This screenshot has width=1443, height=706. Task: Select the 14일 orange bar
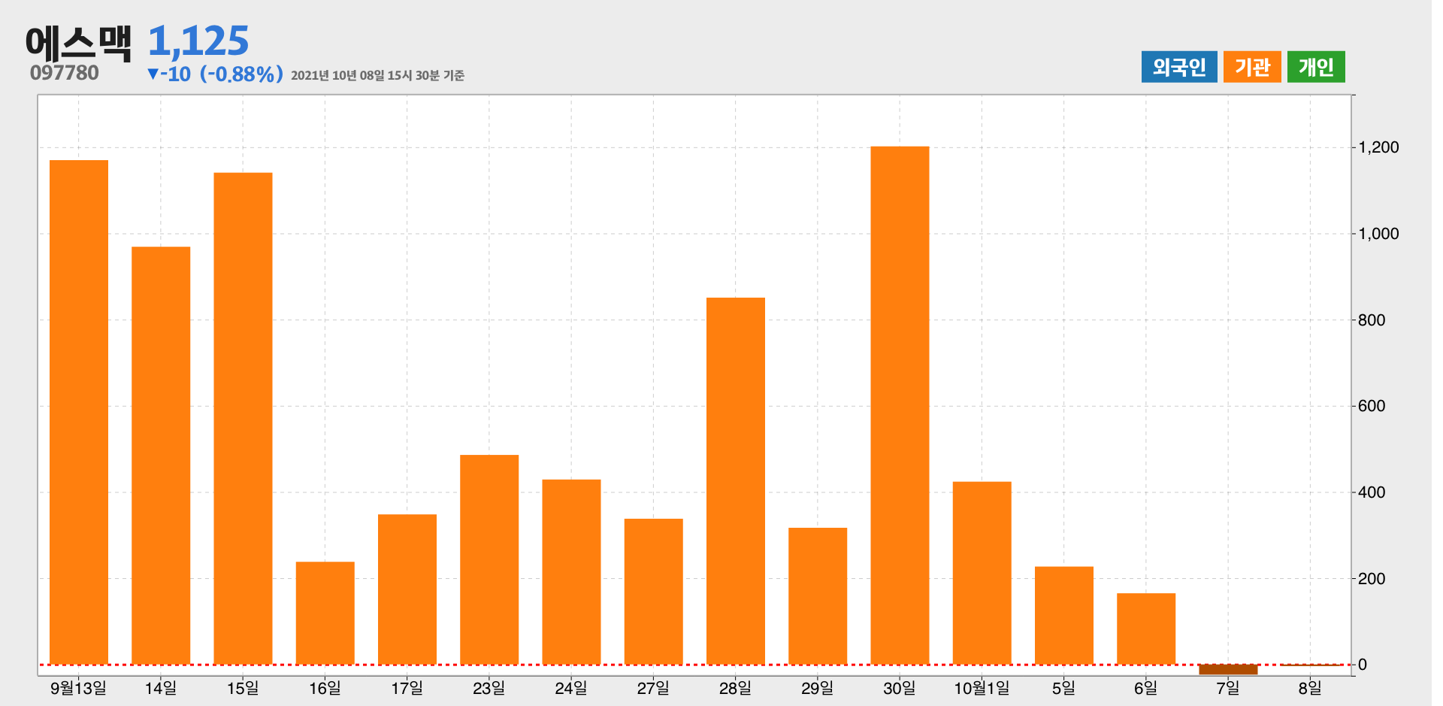click(x=161, y=456)
